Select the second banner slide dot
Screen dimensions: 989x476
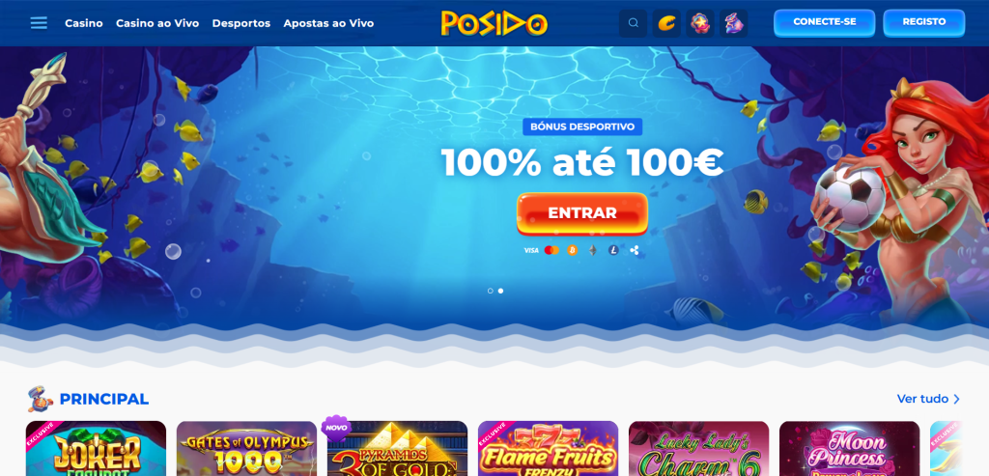click(x=501, y=291)
